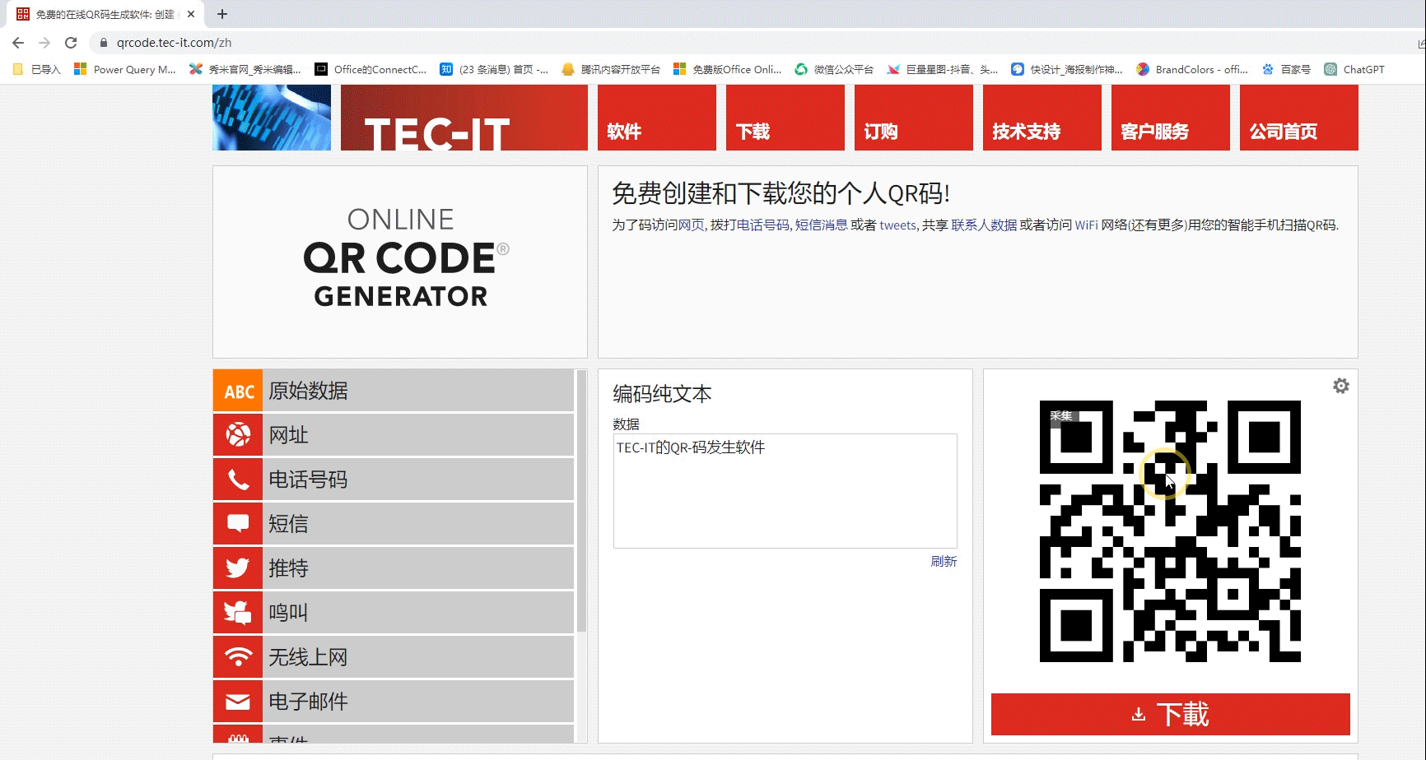Choose 网址 data type
This screenshot has width=1426, height=760.
point(394,435)
